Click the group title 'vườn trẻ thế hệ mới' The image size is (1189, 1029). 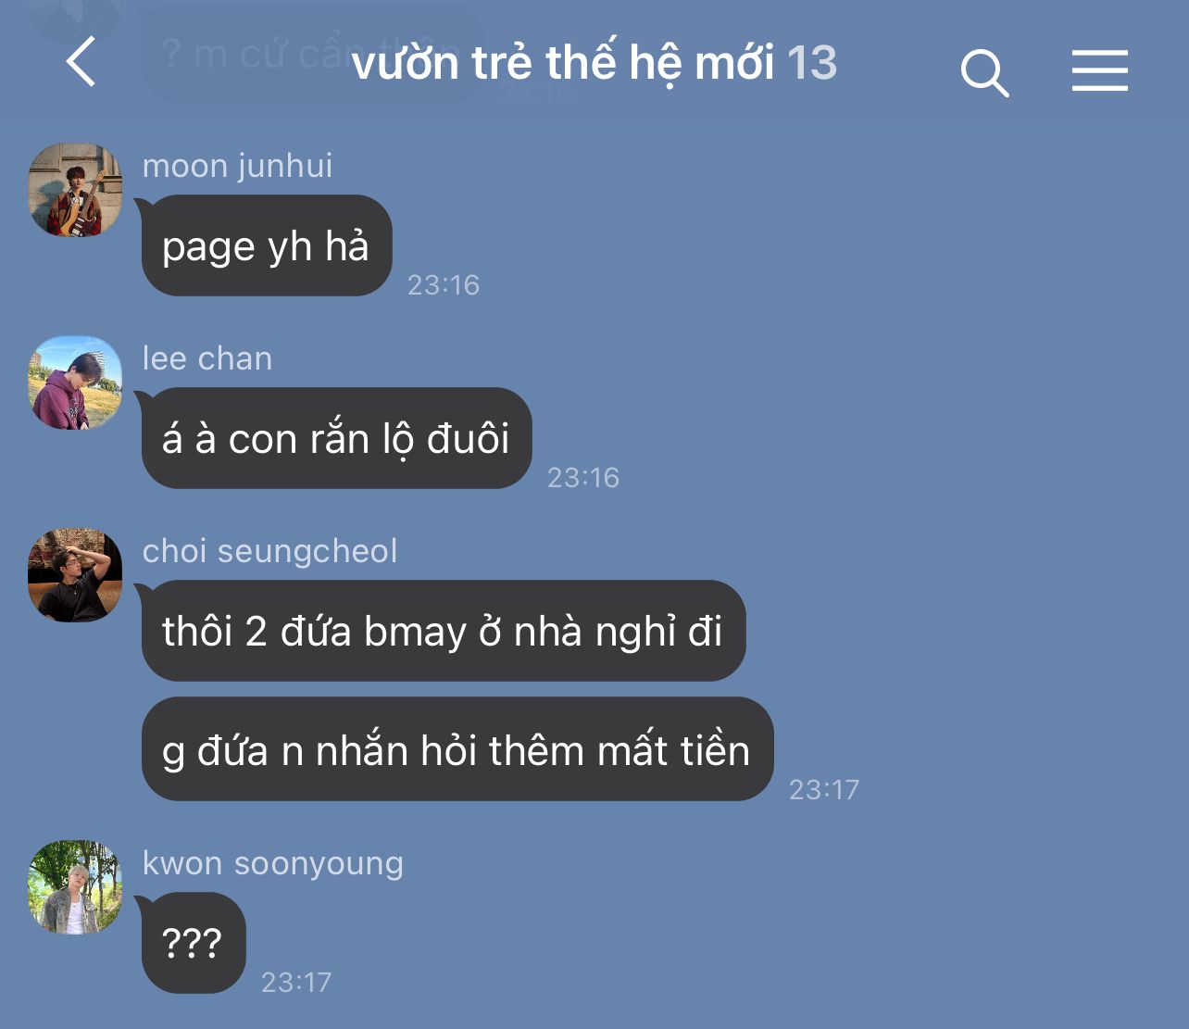tap(563, 63)
